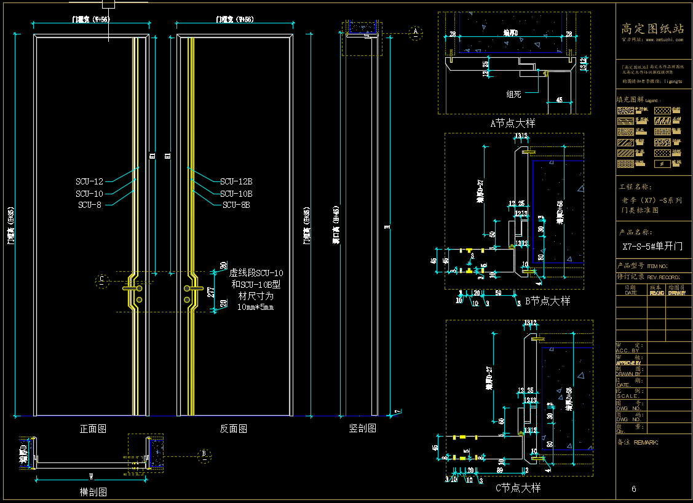Click the back view door handle
This screenshot has width=693, height=503.
[192, 288]
